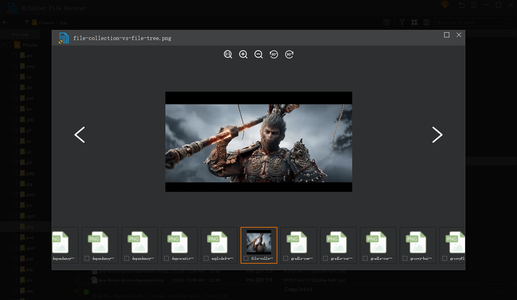Open the png breadcrumb location
The image size is (517, 300).
pyautogui.click(x=63, y=22)
